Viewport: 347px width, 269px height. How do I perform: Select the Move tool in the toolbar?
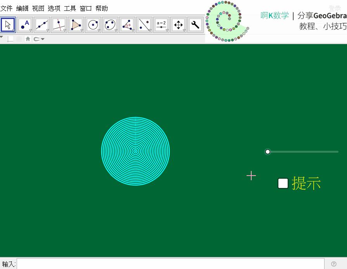8,24
